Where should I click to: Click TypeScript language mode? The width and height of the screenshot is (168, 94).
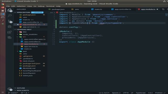(x=141, y=93)
